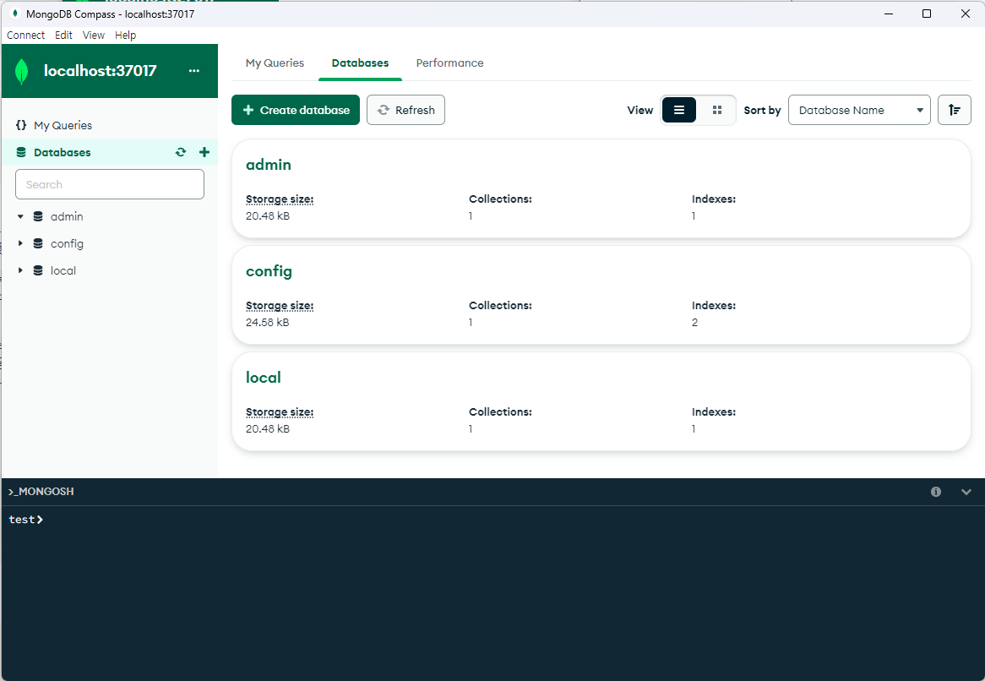Click the admin database icon in sidebar tree
Viewport: 985px width, 681px height.
pyautogui.click(x=38, y=216)
